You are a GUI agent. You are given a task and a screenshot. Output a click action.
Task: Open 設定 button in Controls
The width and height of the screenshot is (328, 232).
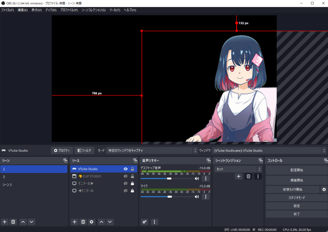(296, 206)
